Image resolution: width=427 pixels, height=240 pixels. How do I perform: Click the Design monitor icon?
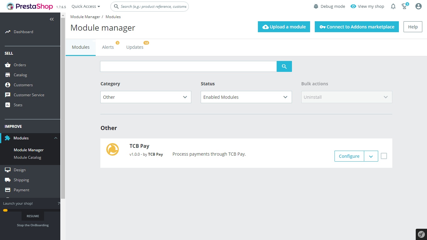tap(8, 170)
